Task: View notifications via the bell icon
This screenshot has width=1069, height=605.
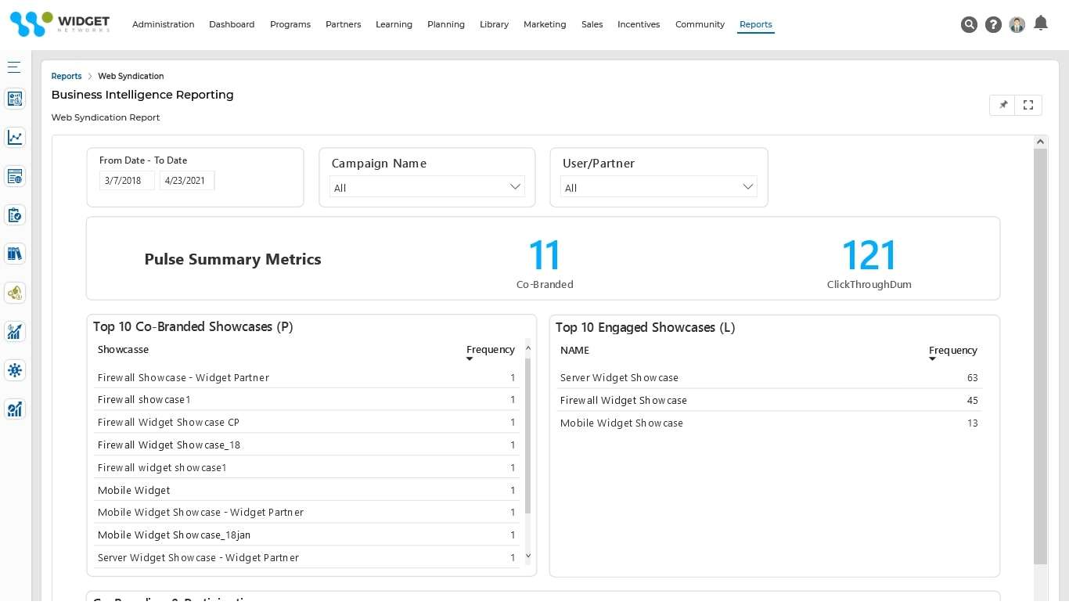Action: pyautogui.click(x=1041, y=24)
